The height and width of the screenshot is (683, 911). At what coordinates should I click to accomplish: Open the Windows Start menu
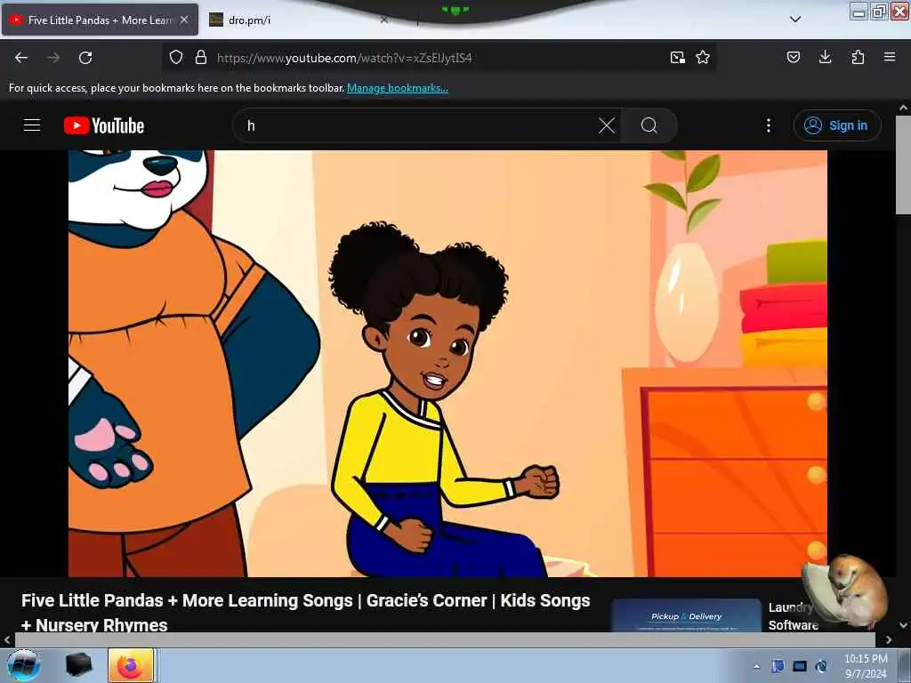24,665
